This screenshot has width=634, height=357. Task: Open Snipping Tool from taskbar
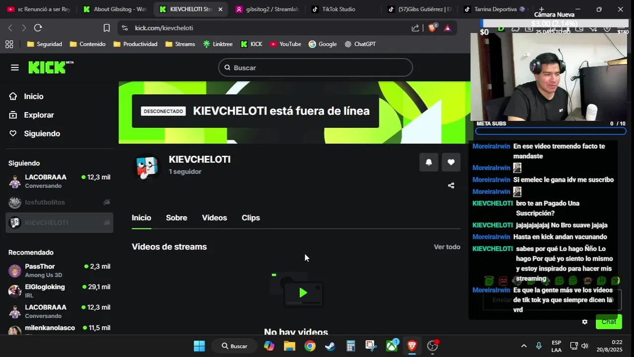click(x=371, y=346)
